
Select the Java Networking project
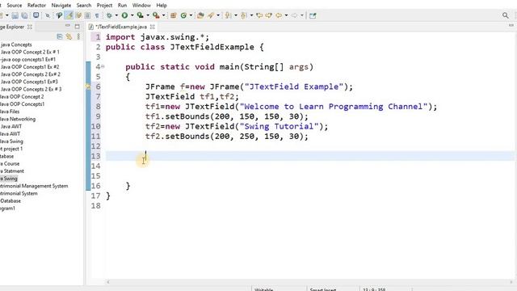18,119
